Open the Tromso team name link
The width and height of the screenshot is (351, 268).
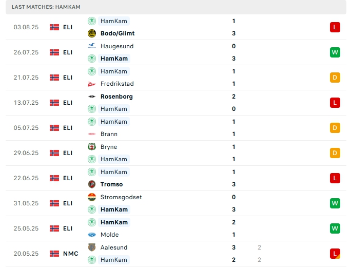[111, 184]
